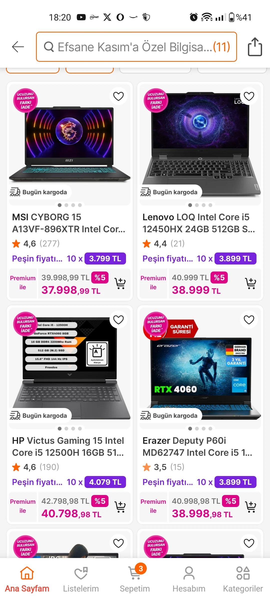Add MSI Cyborg 15 to cart
Screen dimensions: 270x600
pyautogui.click(x=120, y=283)
